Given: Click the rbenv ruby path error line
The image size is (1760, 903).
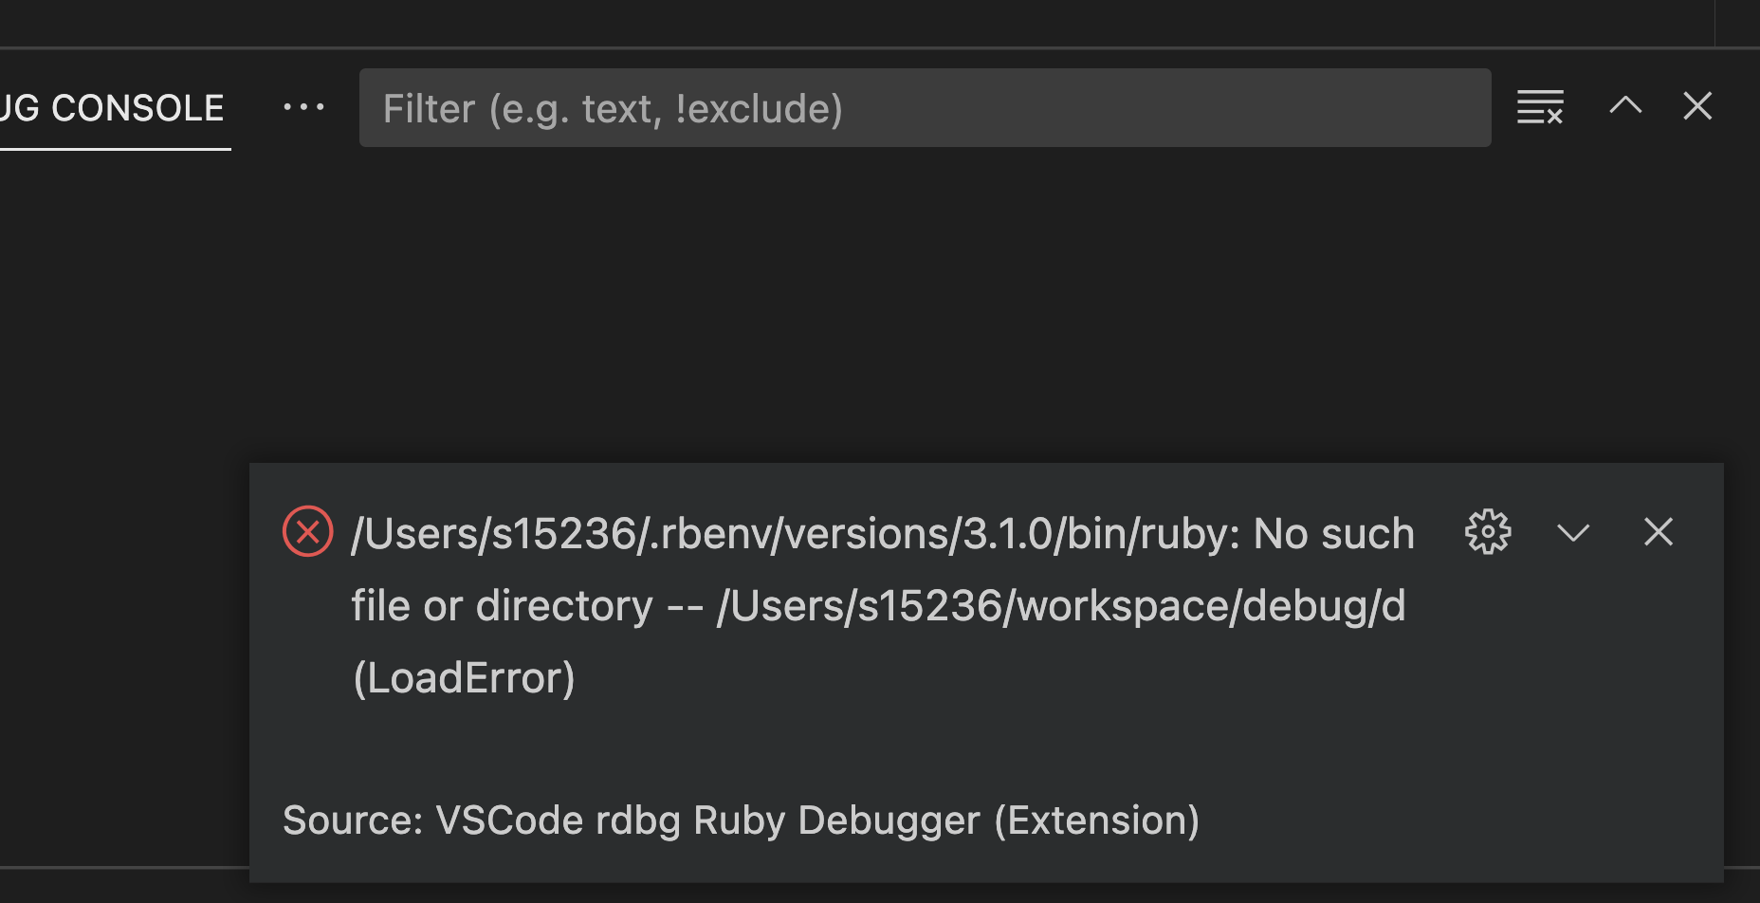Looking at the screenshot, I should [x=882, y=534].
